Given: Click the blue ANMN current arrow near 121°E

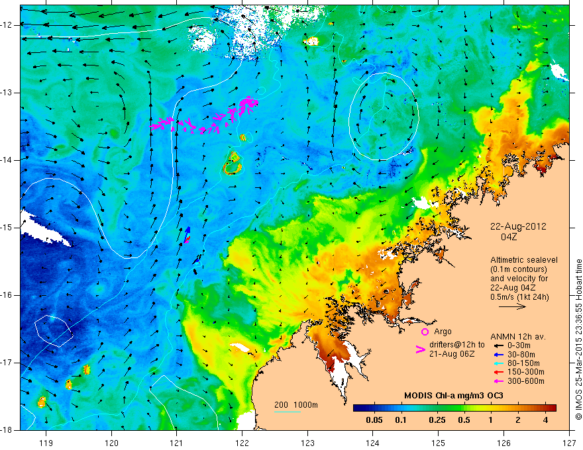Looking at the screenshot, I should 187,233.
